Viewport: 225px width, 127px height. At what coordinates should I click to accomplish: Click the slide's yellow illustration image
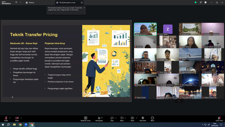[106, 61]
